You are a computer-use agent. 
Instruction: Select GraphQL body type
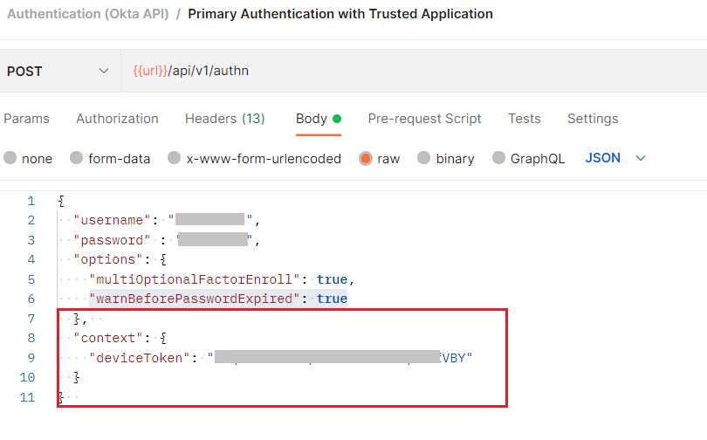click(x=499, y=159)
